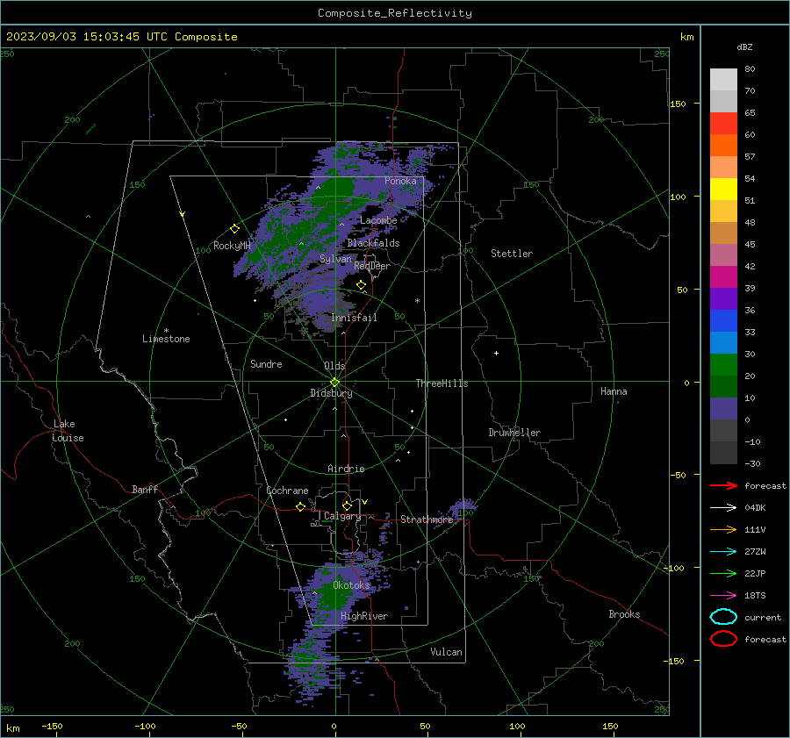Click the Okotoks label

click(x=351, y=585)
